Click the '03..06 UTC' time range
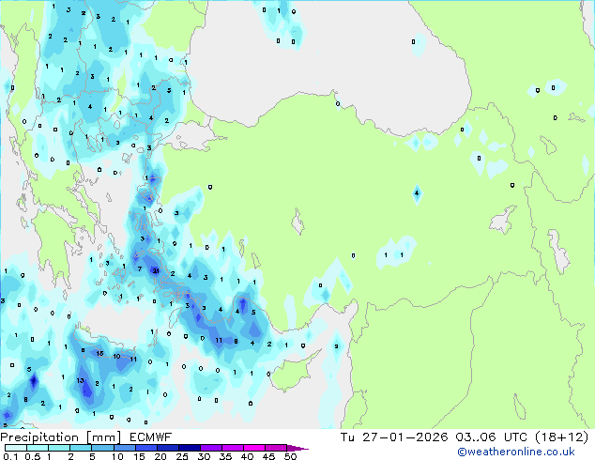This screenshot has height=460, width=595. coord(492,437)
